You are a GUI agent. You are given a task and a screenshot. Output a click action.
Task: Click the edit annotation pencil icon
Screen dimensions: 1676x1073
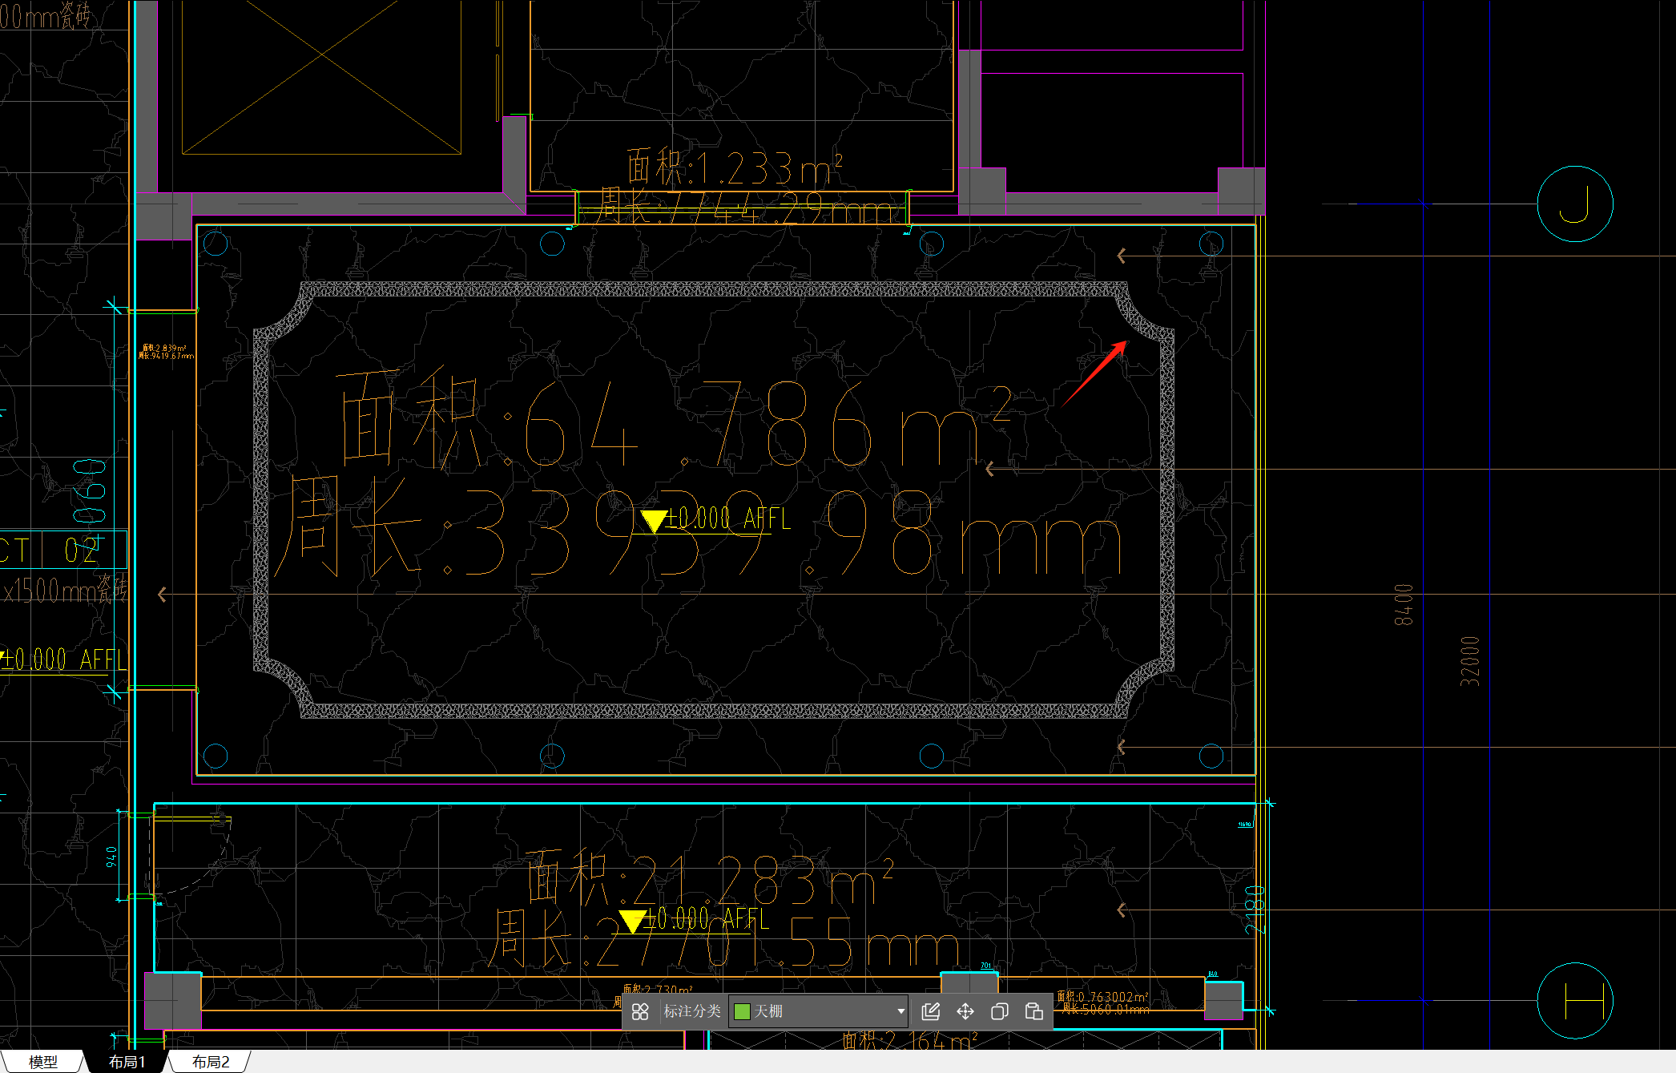coord(930,1011)
